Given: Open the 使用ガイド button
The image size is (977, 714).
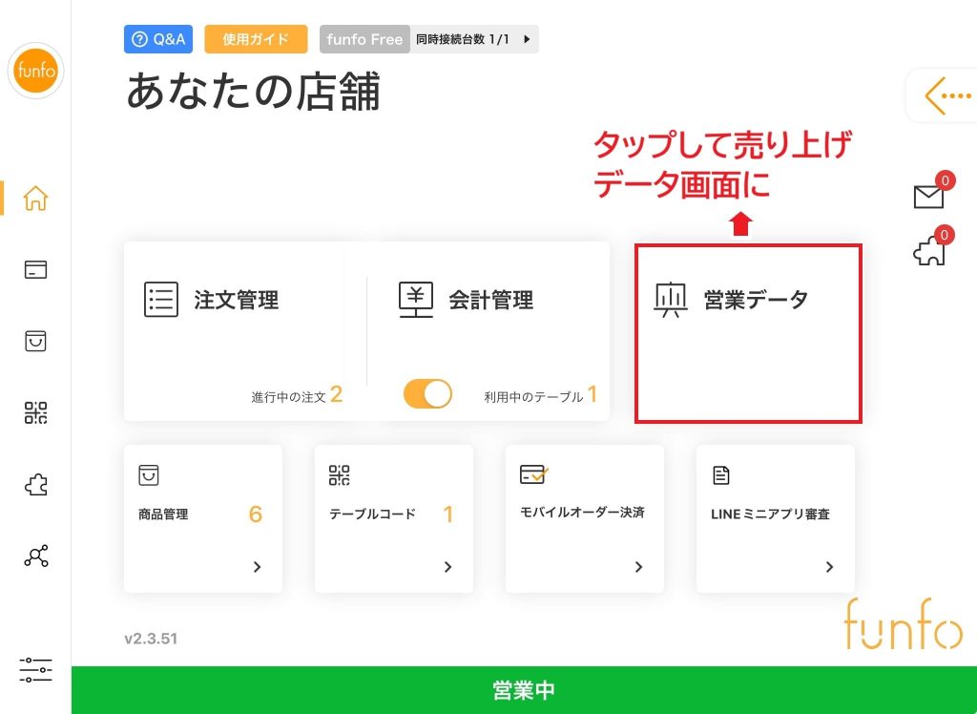Looking at the screenshot, I should [x=255, y=39].
